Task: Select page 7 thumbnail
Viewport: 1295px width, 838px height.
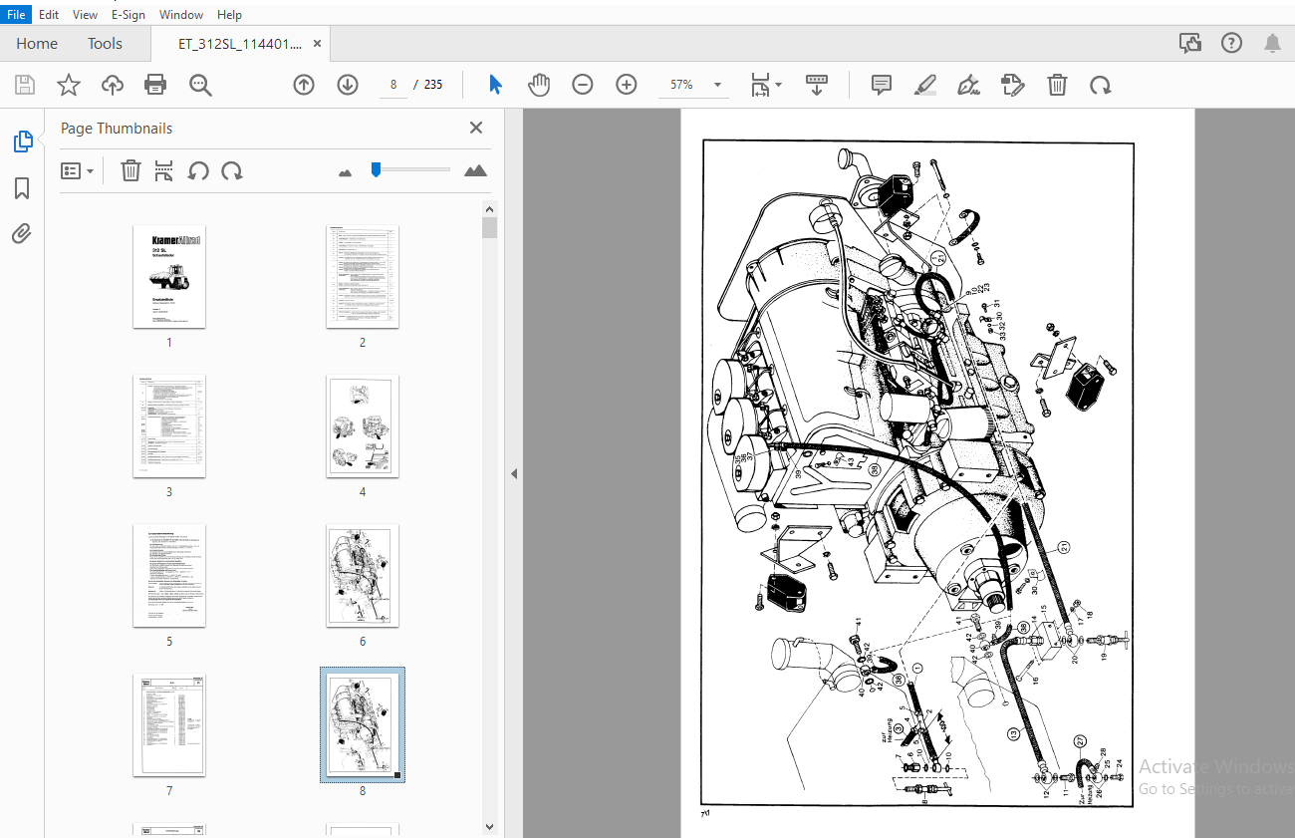Action: 169,724
